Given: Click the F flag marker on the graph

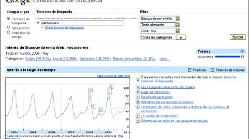Looking at the screenshot, I should (94, 106).
